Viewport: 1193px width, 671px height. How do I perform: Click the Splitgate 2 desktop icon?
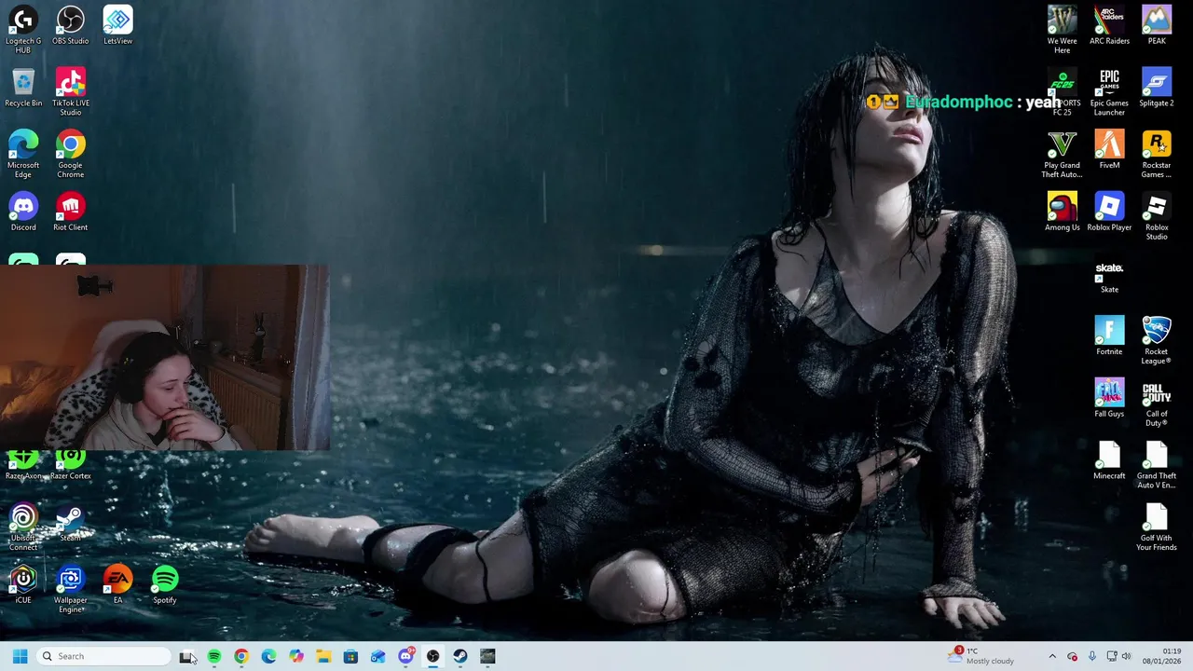[1157, 88]
